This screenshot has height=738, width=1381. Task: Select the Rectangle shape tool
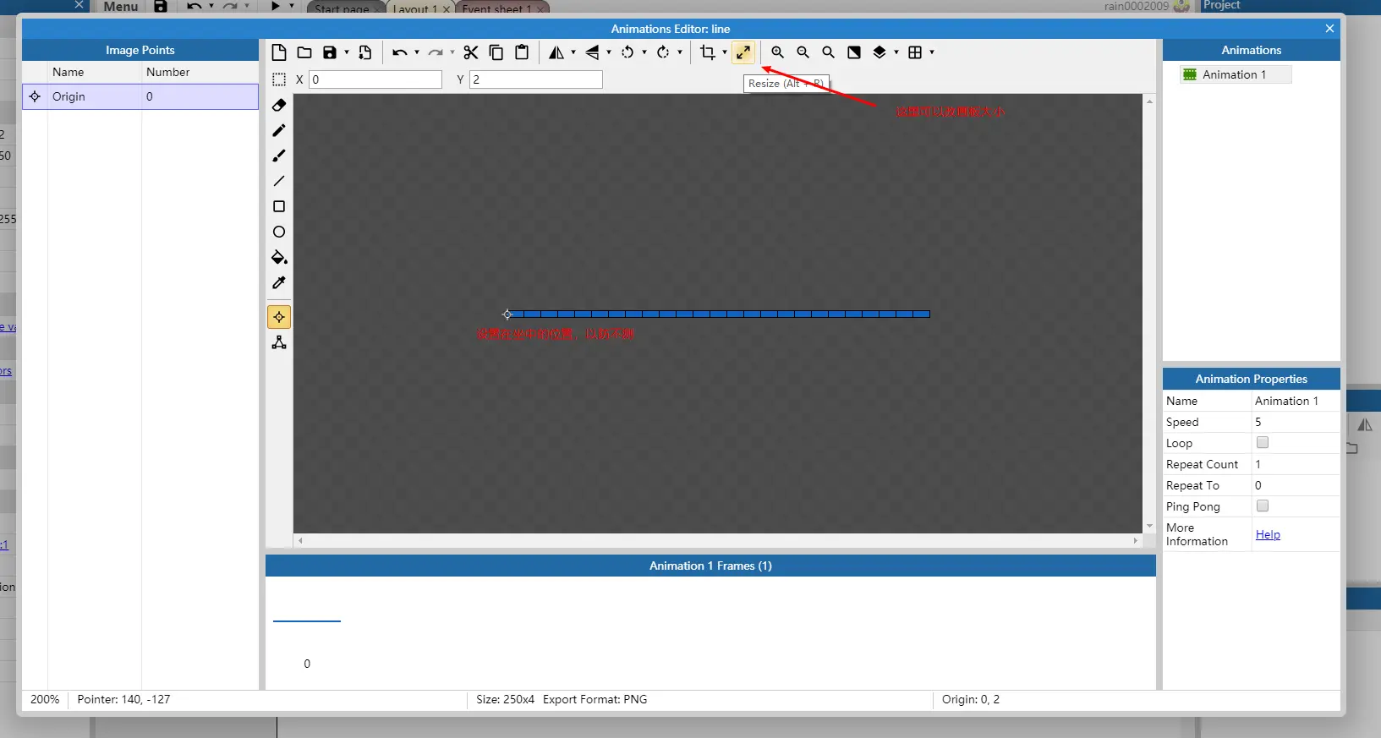click(279, 206)
